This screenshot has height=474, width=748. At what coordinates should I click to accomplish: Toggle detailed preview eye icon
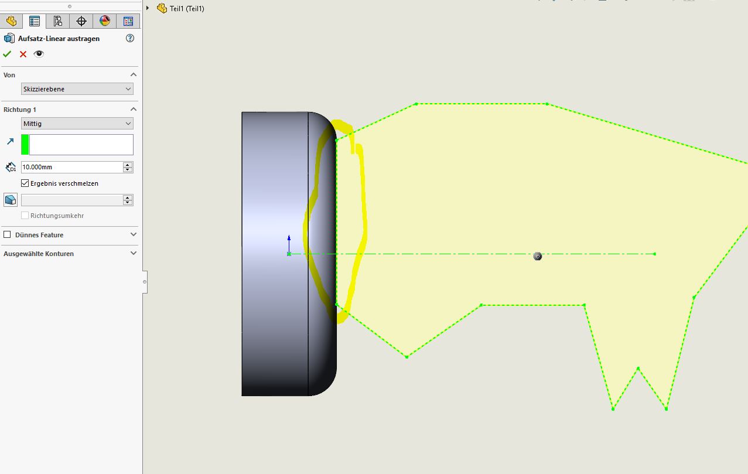[39, 54]
